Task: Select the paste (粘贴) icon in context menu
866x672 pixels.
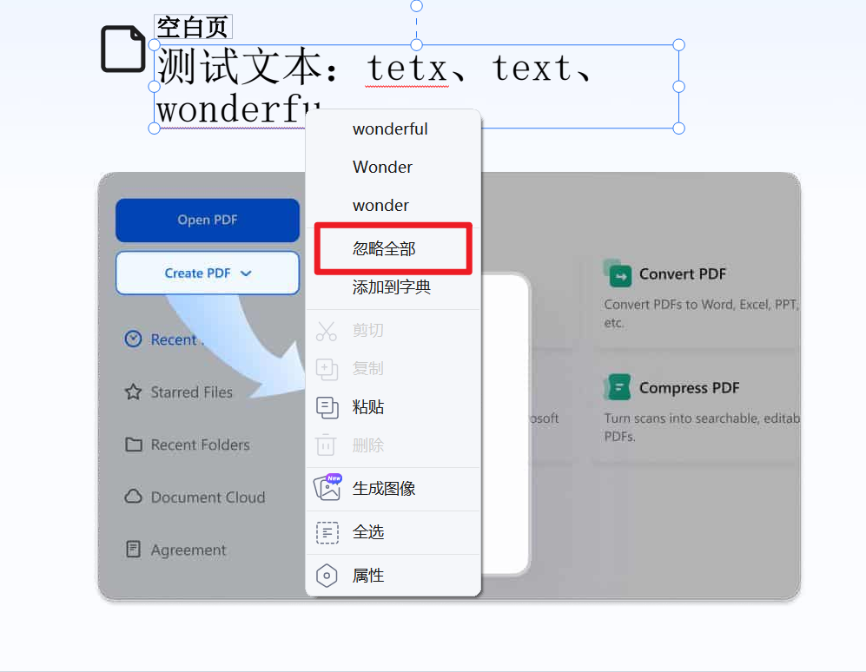Action: coord(327,407)
